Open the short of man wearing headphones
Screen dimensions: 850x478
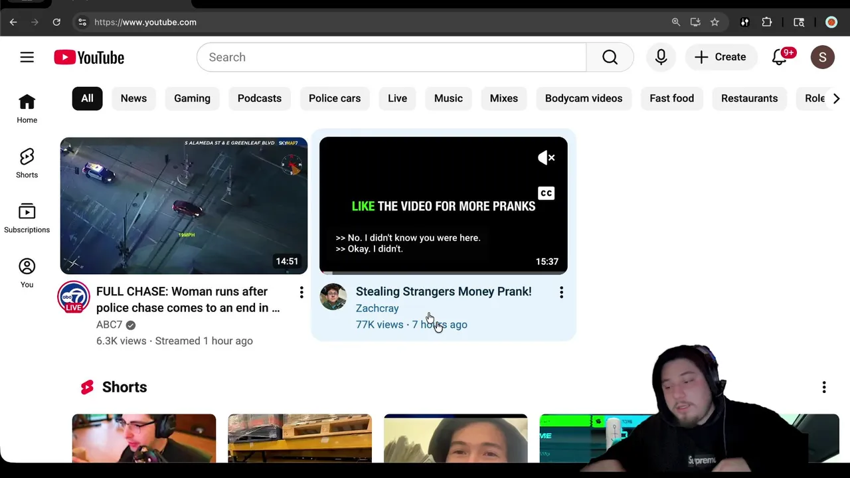coord(144,438)
